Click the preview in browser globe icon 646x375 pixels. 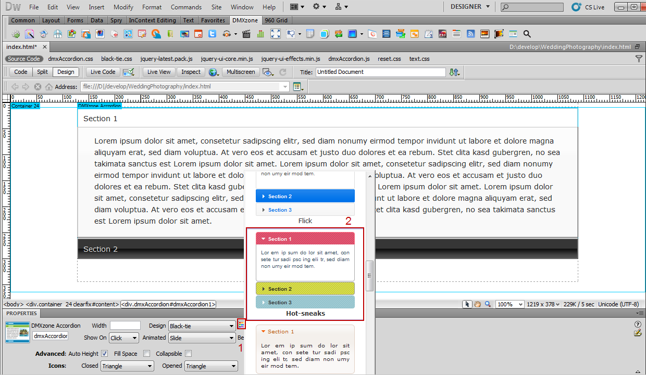click(x=213, y=72)
